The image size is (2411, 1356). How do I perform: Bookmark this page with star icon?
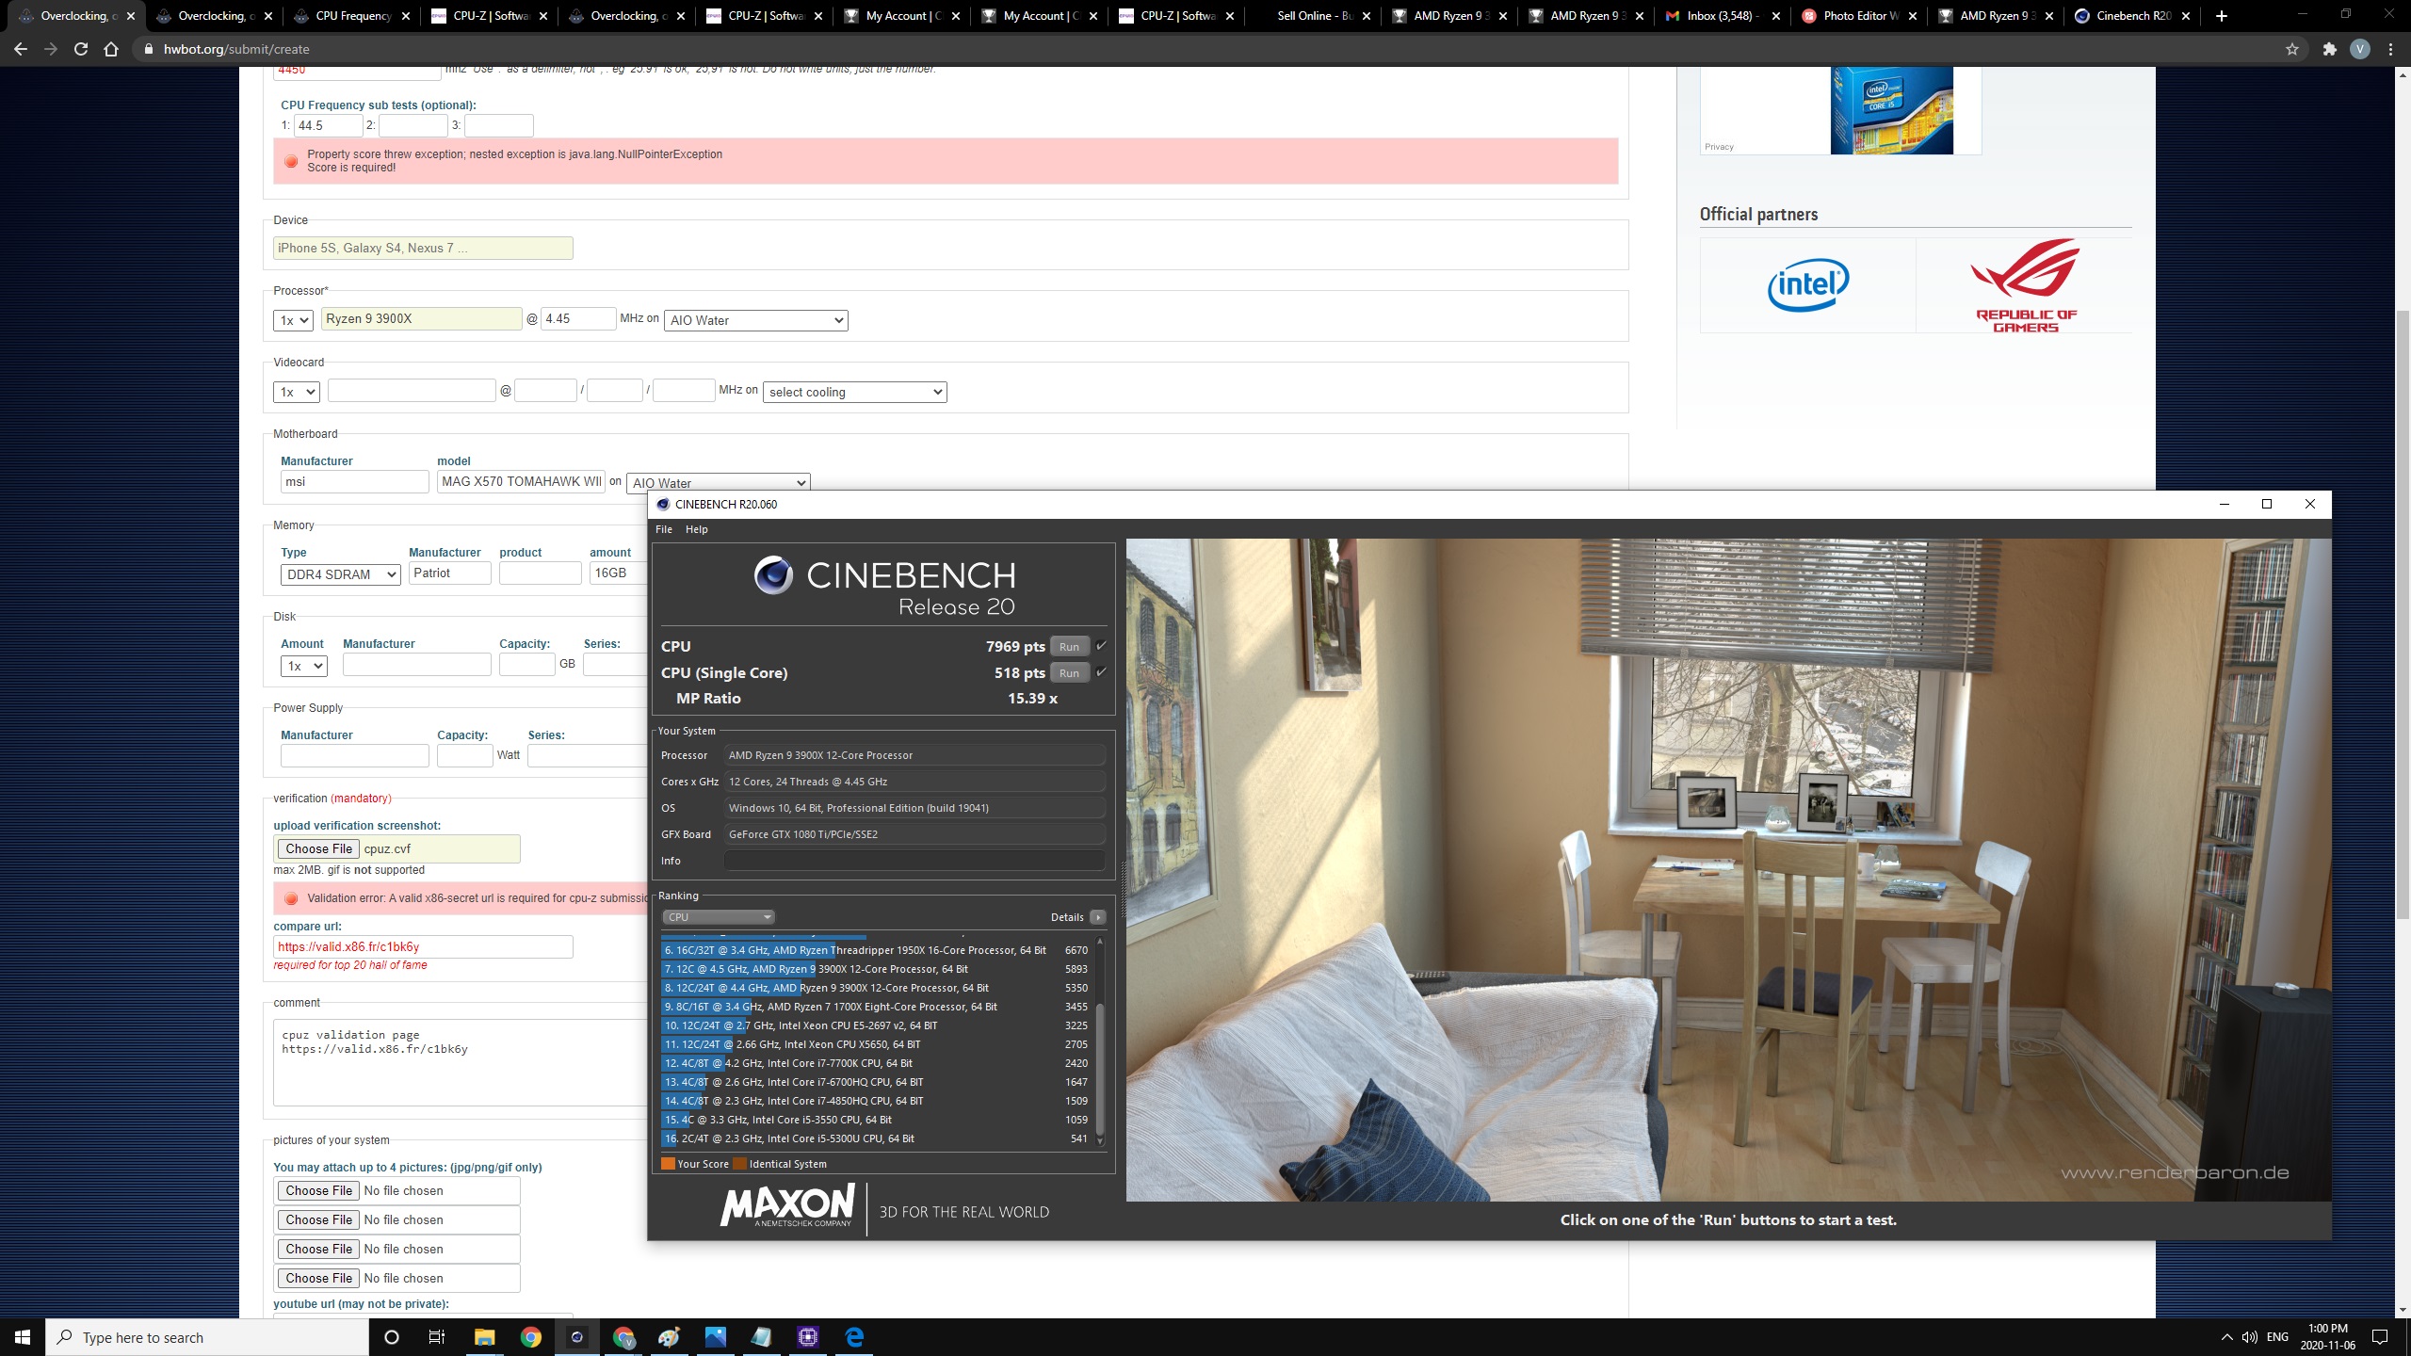2292,49
